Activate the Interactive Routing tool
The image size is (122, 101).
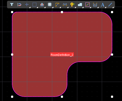pos(57,5)
